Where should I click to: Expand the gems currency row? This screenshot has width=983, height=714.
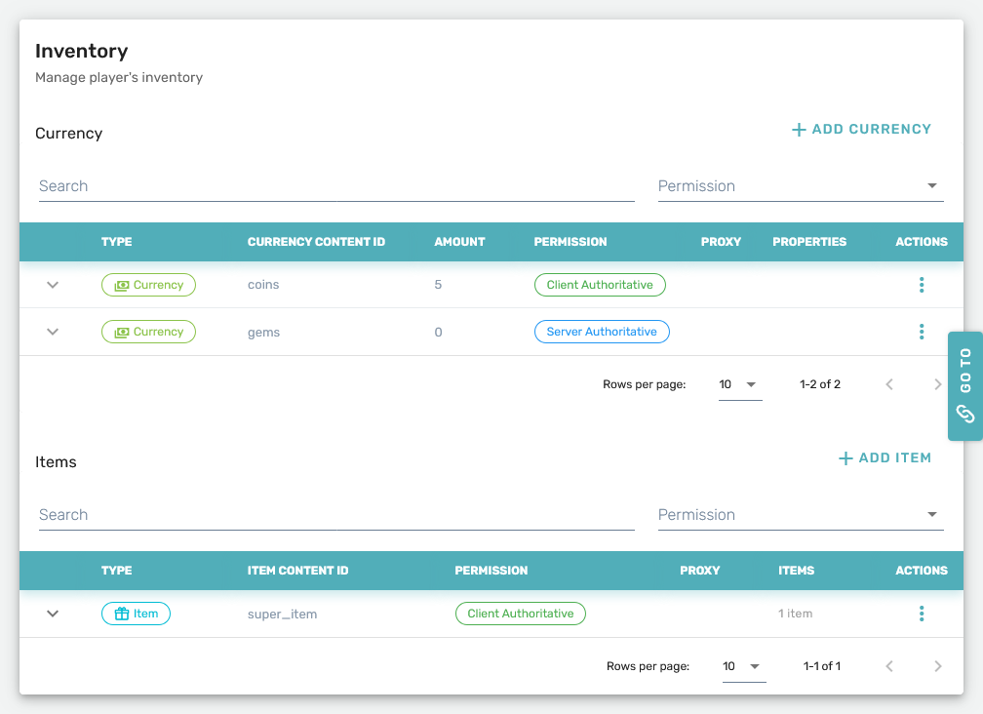tap(53, 332)
